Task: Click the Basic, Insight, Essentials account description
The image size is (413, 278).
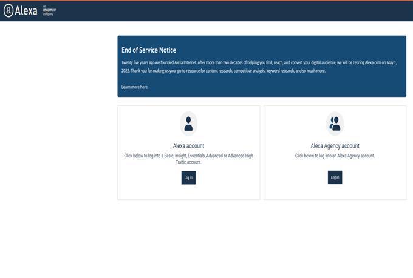Action: (188, 159)
